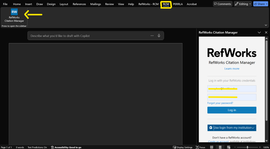Open the Mailings tab
The height and width of the screenshot is (149, 270).
(95, 4)
